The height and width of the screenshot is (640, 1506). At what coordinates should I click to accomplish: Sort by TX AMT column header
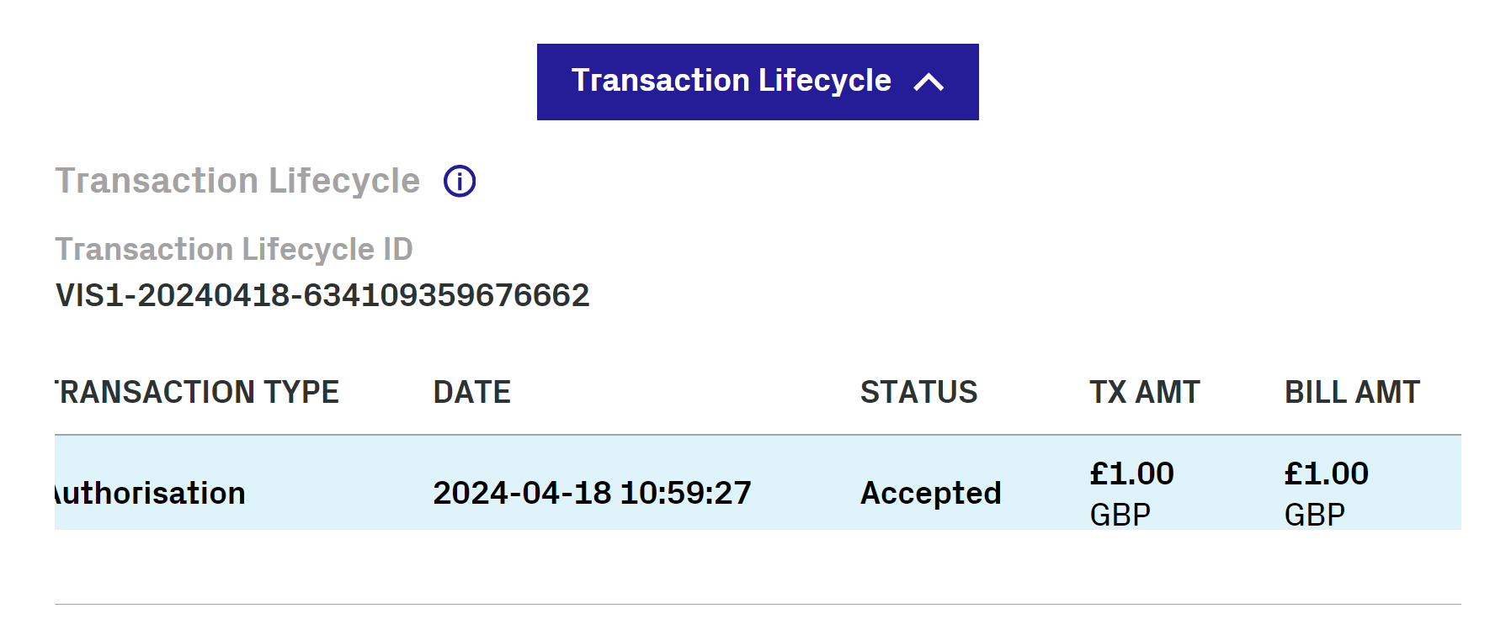pyautogui.click(x=1144, y=392)
